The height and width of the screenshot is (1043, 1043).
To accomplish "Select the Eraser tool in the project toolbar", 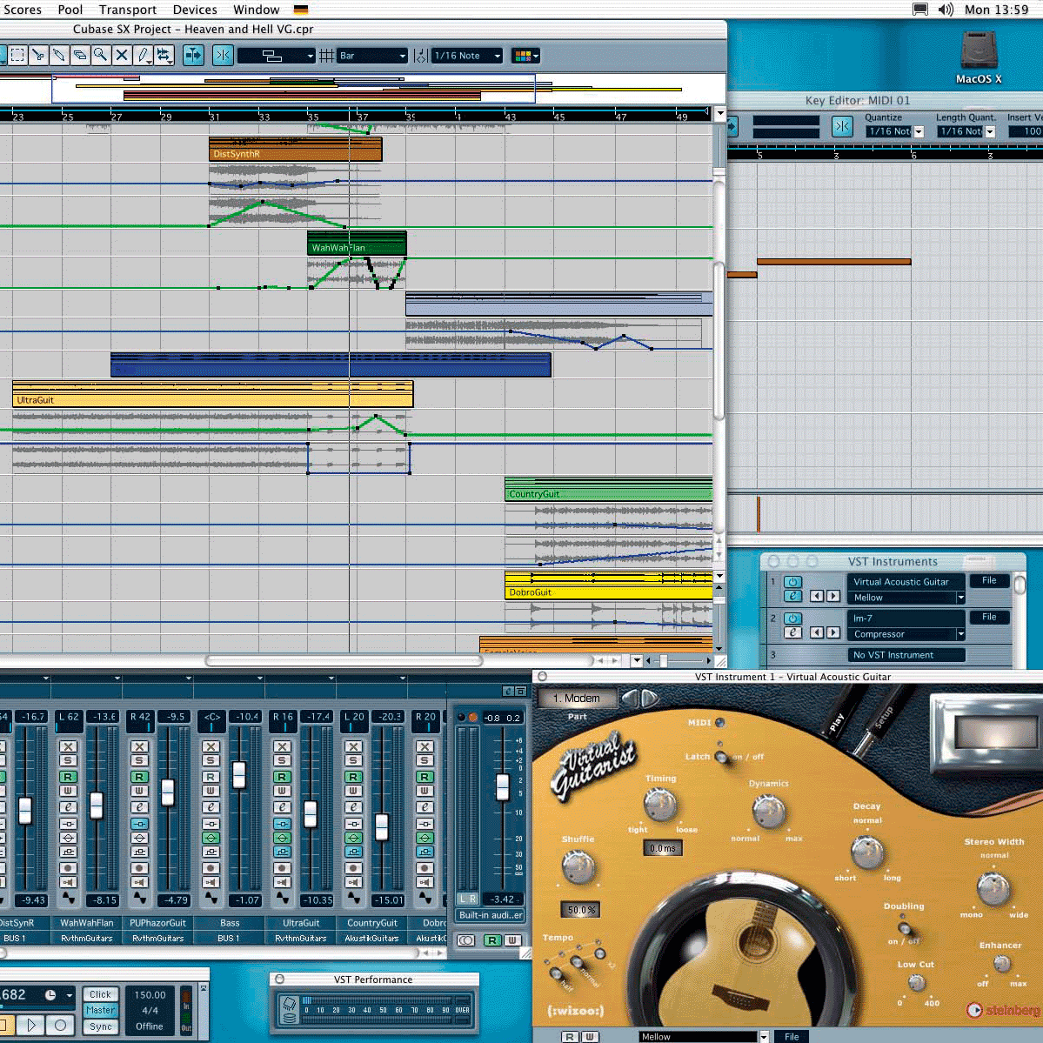I will point(80,55).
